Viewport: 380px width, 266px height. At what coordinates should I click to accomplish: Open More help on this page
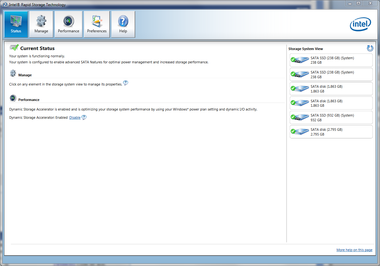(x=354, y=250)
